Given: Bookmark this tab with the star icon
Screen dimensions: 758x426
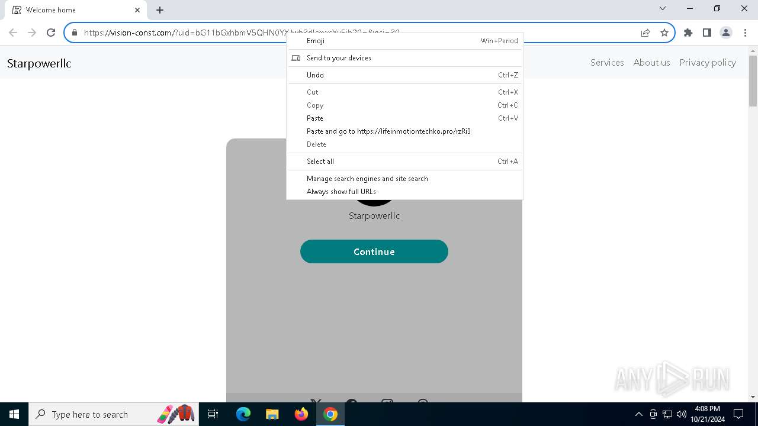Looking at the screenshot, I should [664, 33].
